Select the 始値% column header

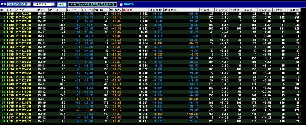(x=115, y=10)
